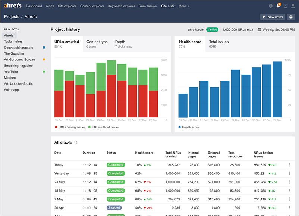
Task: Click the blue status dot beside Copypastcharacters
Action: coord(44,48)
